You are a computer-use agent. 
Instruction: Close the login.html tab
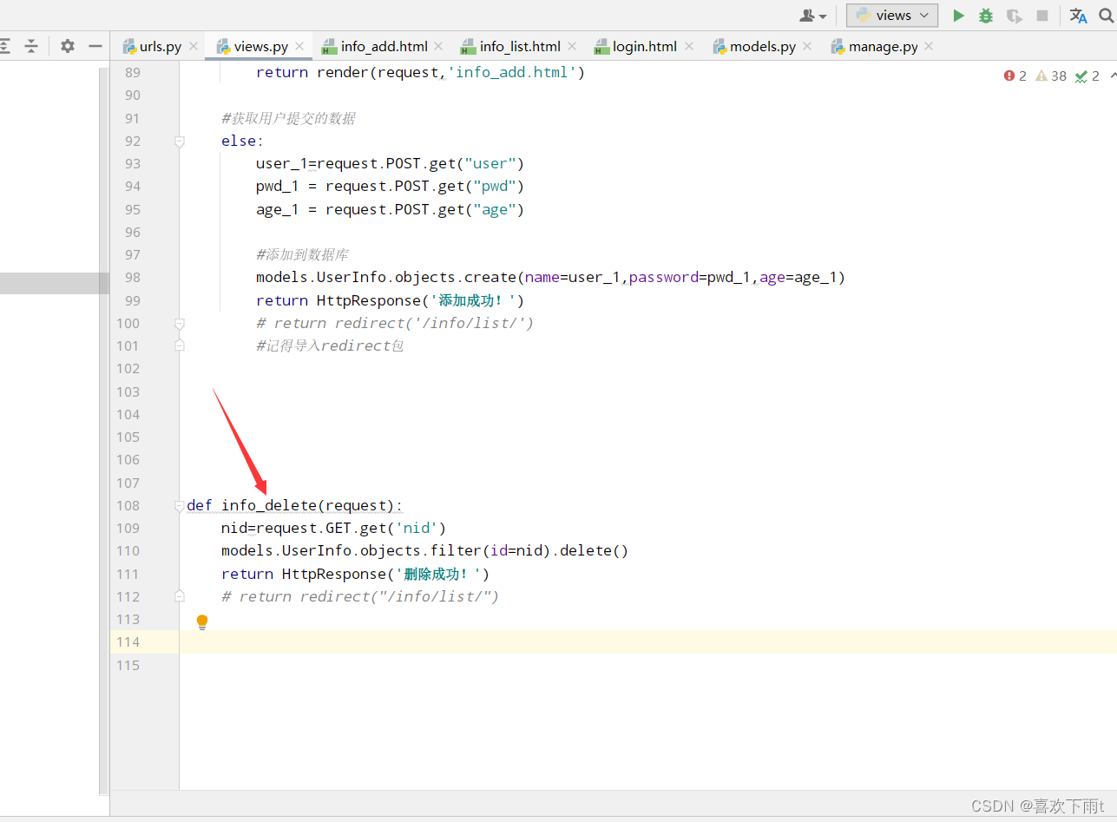[x=688, y=47]
